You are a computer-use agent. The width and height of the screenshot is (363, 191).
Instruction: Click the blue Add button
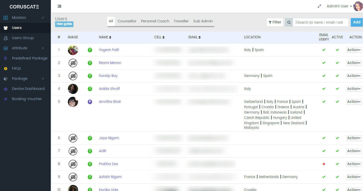pos(356,22)
